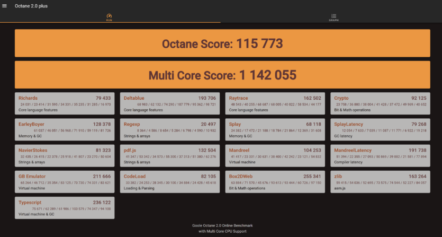Click 'Bit & Math operations' under Crypto
The image size is (442, 237).
click(x=353, y=110)
